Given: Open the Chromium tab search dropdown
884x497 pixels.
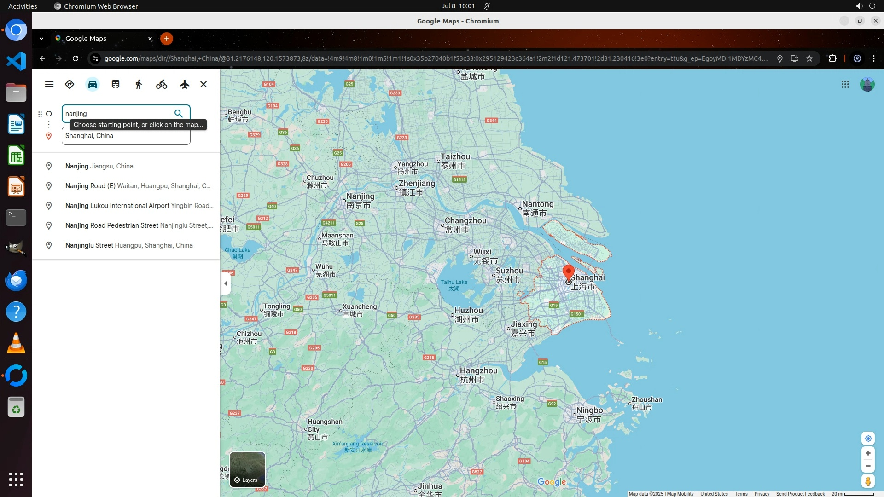Looking at the screenshot, I should 41,39.
